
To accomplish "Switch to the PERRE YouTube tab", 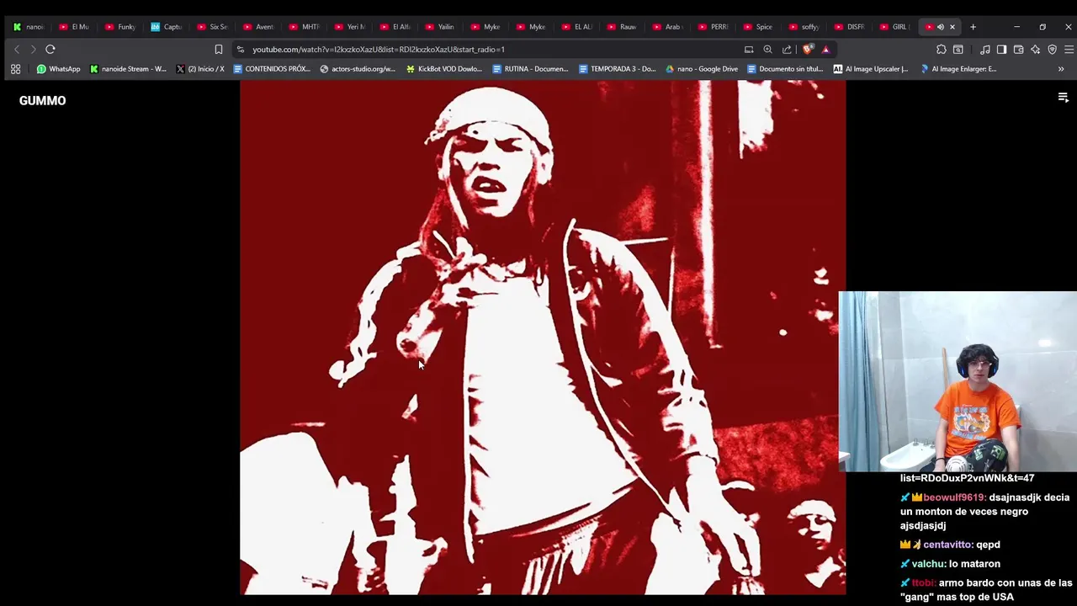I will click(714, 27).
